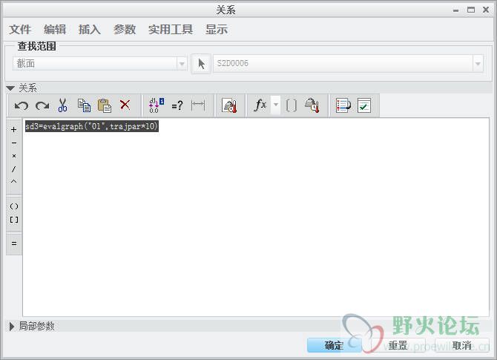Image resolution: width=497 pixels, height=360 pixels.
Task: Insert square brackets
Action: click(14, 220)
